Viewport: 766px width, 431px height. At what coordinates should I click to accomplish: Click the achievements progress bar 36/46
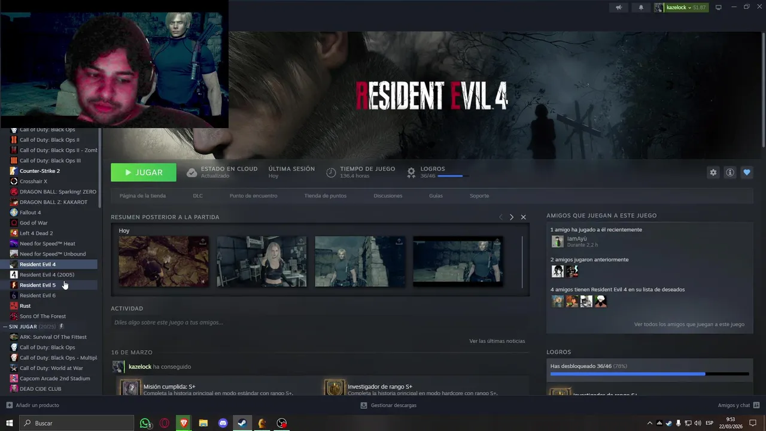pos(649,374)
